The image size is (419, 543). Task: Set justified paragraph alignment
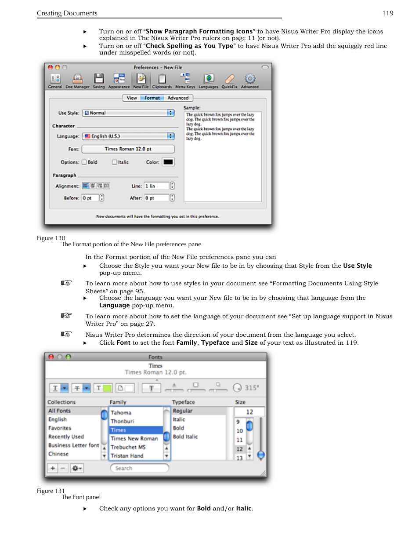(x=106, y=186)
